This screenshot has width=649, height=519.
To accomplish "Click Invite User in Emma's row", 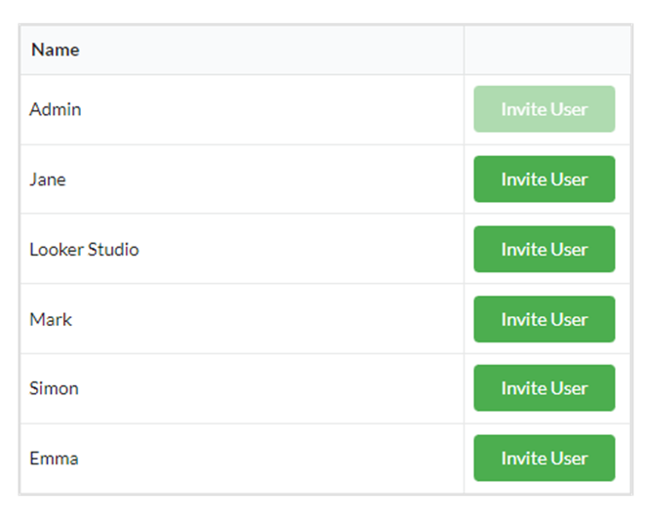I will [544, 459].
